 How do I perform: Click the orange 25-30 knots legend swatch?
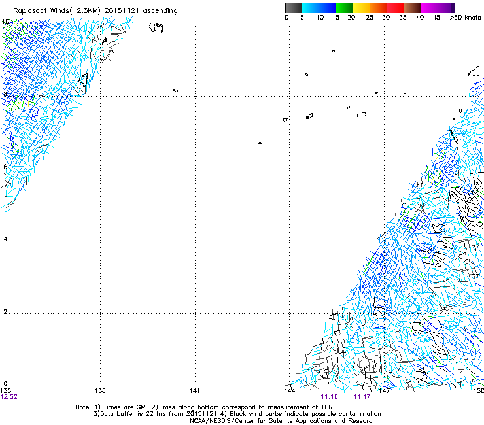(378, 8)
